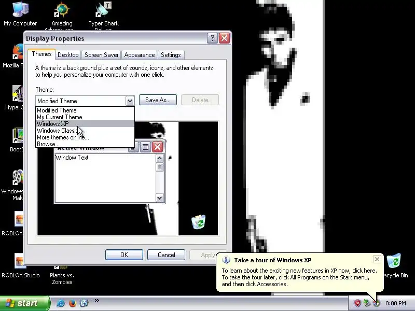This screenshot has height=311, width=415.
Task: Select the Themes tab
Action: pyautogui.click(x=41, y=54)
